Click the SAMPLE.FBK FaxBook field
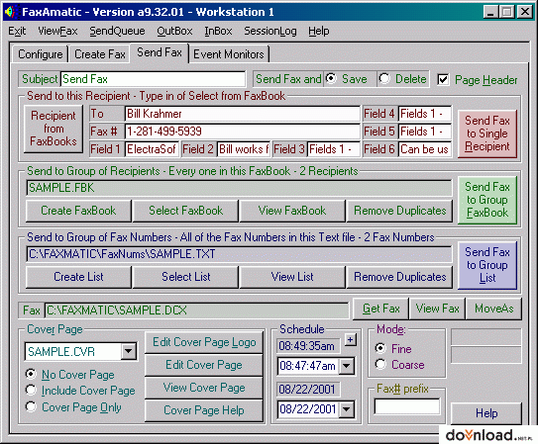Image resolution: width=538 pixels, height=444 pixels. pos(239,188)
